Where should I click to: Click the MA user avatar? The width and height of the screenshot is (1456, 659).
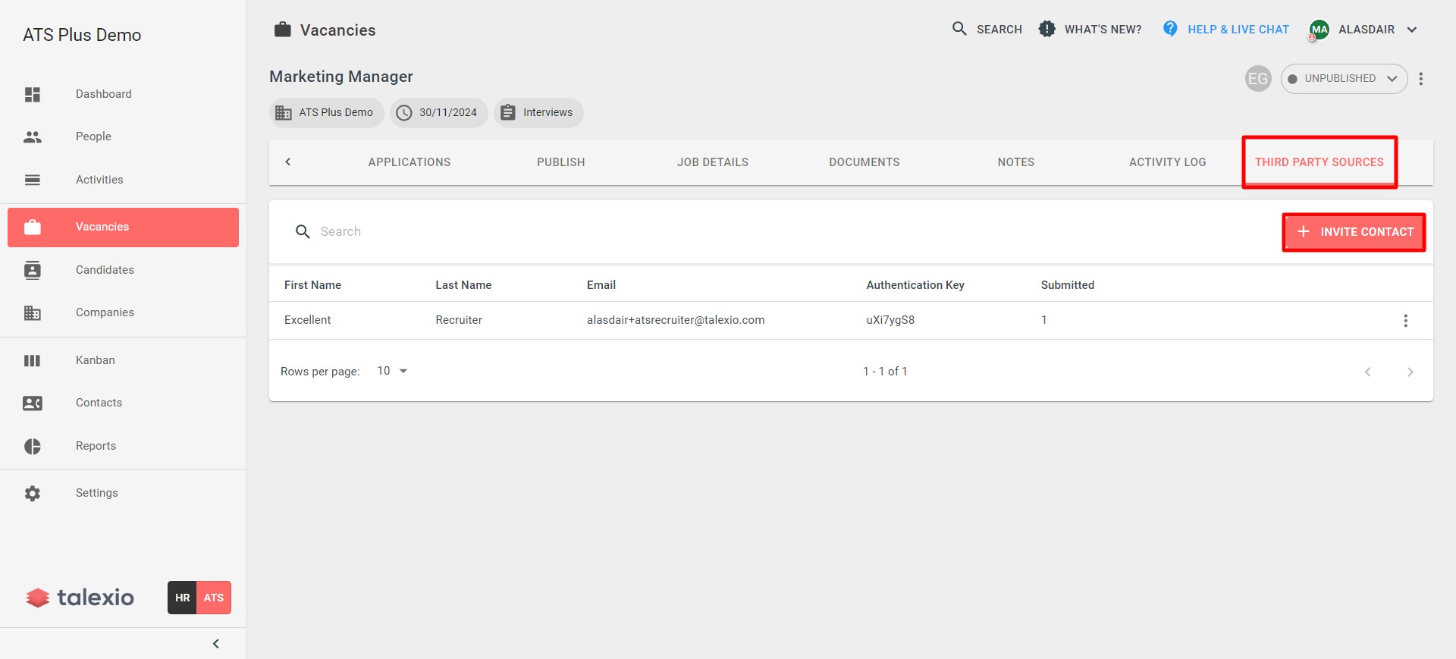tap(1319, 30)
